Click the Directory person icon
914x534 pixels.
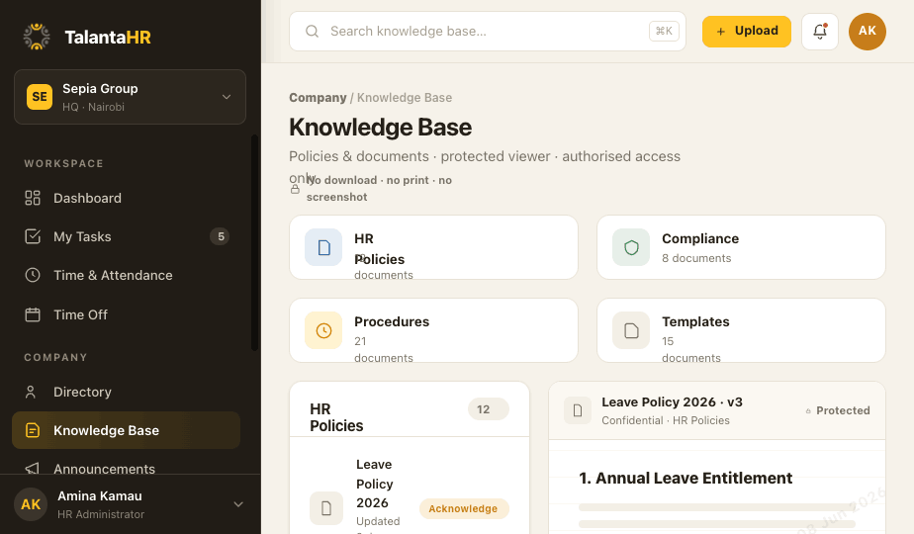click(31, 392)
